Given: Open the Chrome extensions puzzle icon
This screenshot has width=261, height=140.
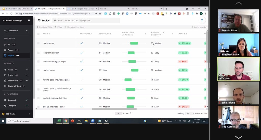Looking at the screenshot, I should [x=197, y=13].
